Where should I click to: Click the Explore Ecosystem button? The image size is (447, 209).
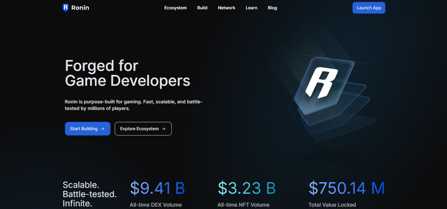point(143,129)
